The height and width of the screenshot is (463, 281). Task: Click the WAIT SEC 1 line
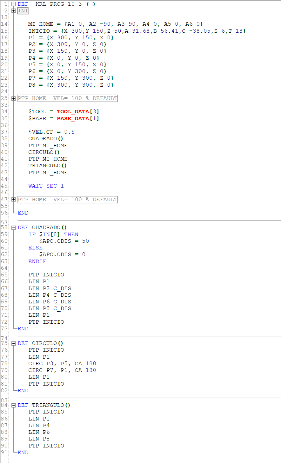pos(46,186)
